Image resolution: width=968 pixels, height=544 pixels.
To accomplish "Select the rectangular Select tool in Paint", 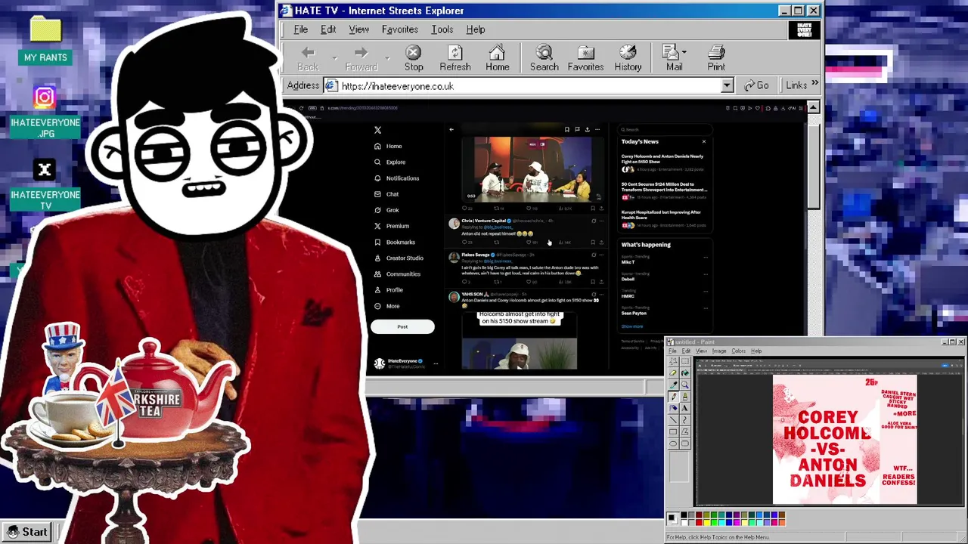I will 685,362.
